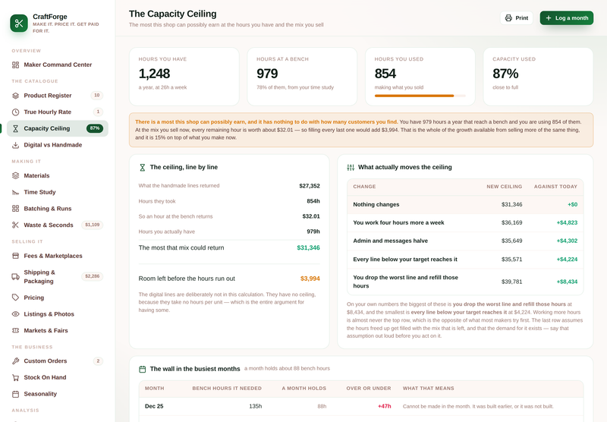Click the Dec 25 month row

(x=361, y=407)
